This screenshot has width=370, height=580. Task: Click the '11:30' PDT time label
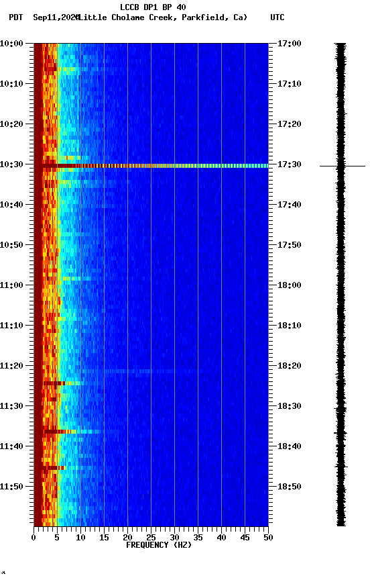[x=11, y=406]
